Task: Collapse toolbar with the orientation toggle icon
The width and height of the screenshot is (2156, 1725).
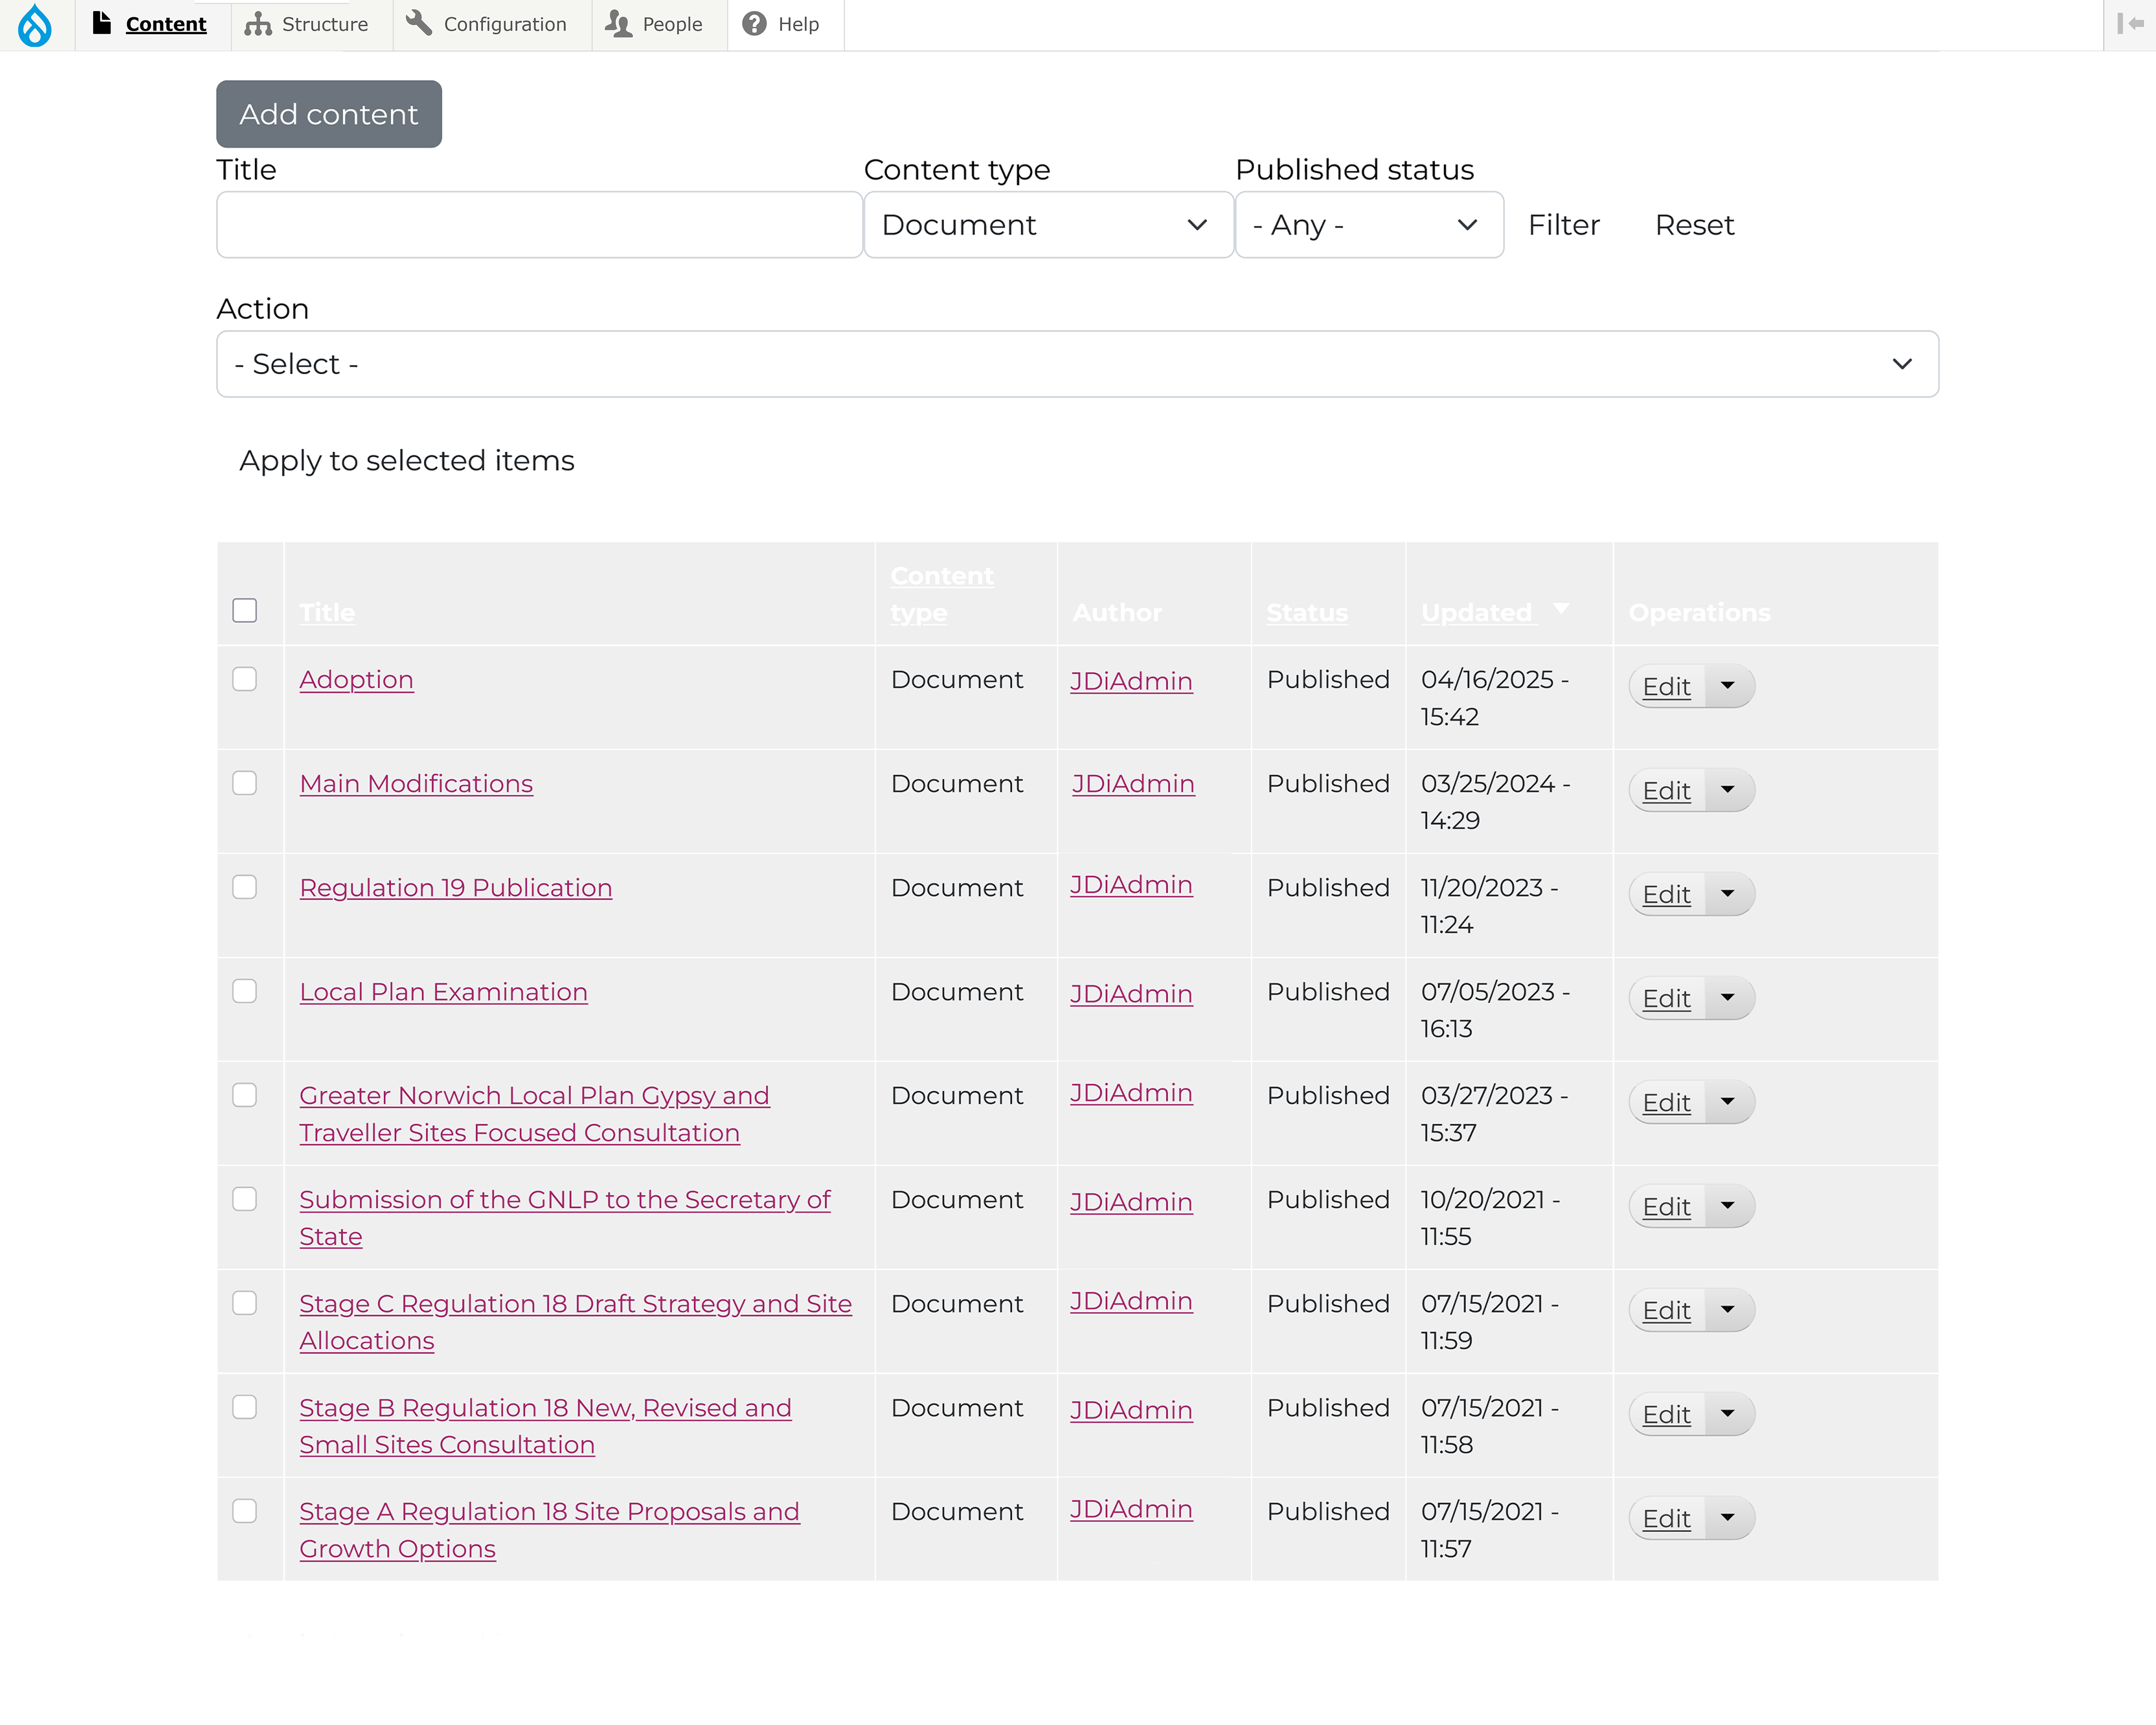Action: point(2129,24)
